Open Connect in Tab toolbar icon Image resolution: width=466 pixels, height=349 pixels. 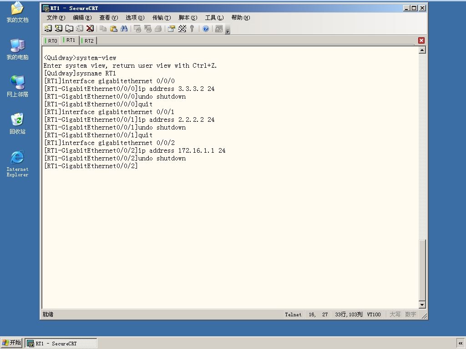click(69, 29)
